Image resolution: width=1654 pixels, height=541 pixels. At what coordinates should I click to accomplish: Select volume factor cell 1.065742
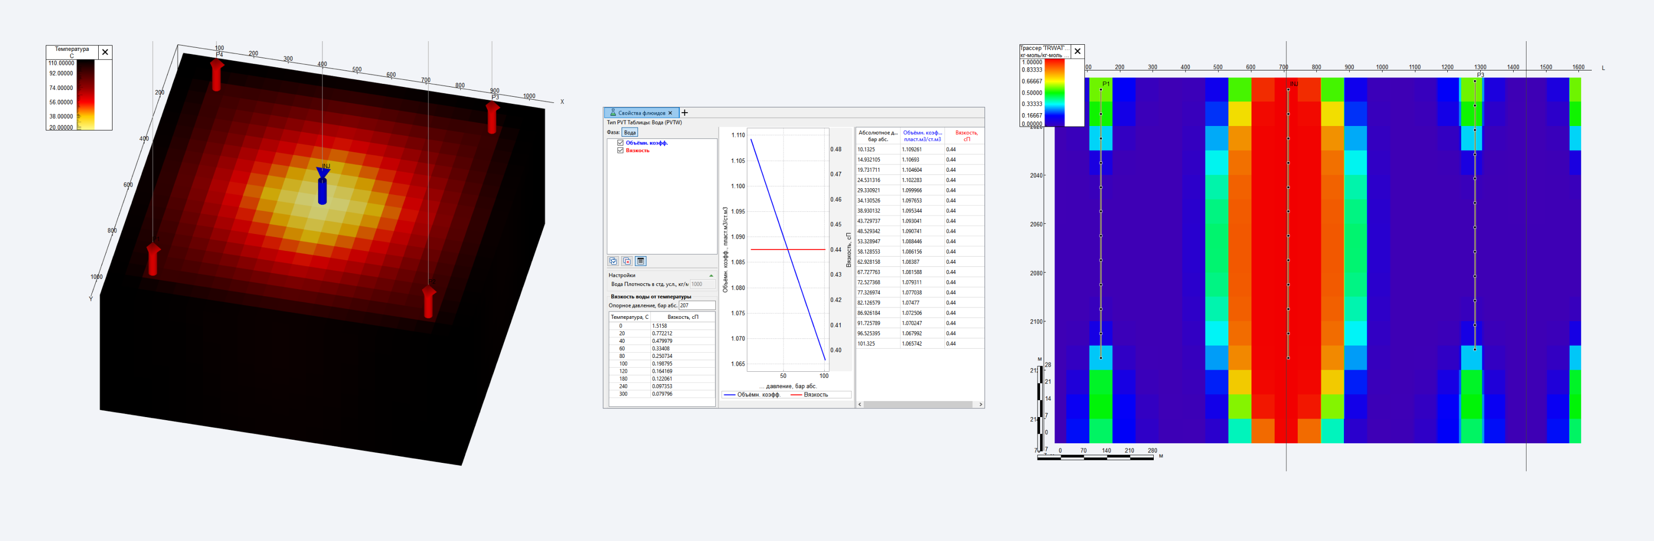point(922,344)
